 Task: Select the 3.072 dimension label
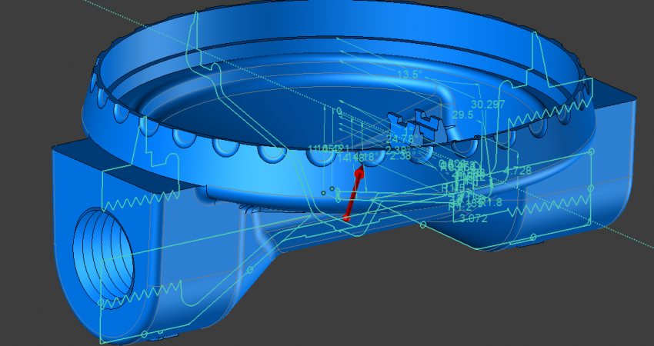472,218
